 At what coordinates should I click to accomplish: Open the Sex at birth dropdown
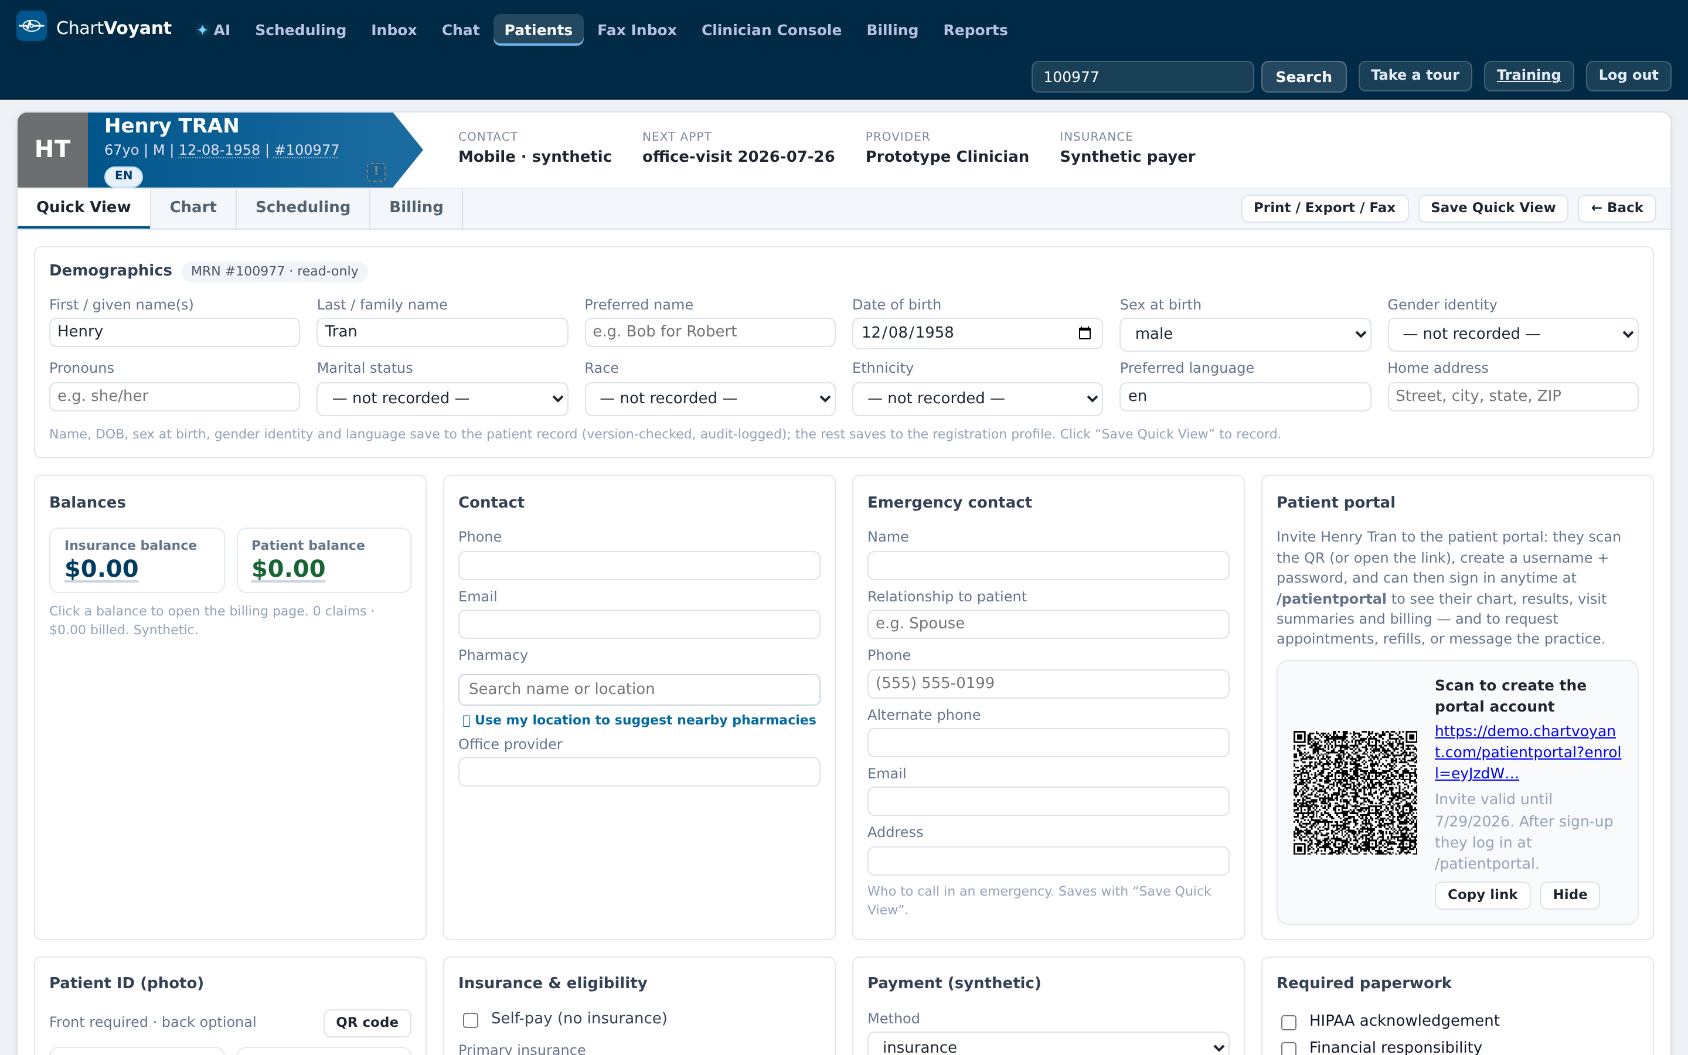tap(1245, 334)
